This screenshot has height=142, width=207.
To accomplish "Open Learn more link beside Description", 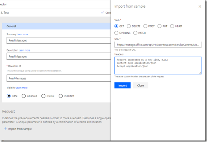I will pyautogui.click(x=24, y=50).
